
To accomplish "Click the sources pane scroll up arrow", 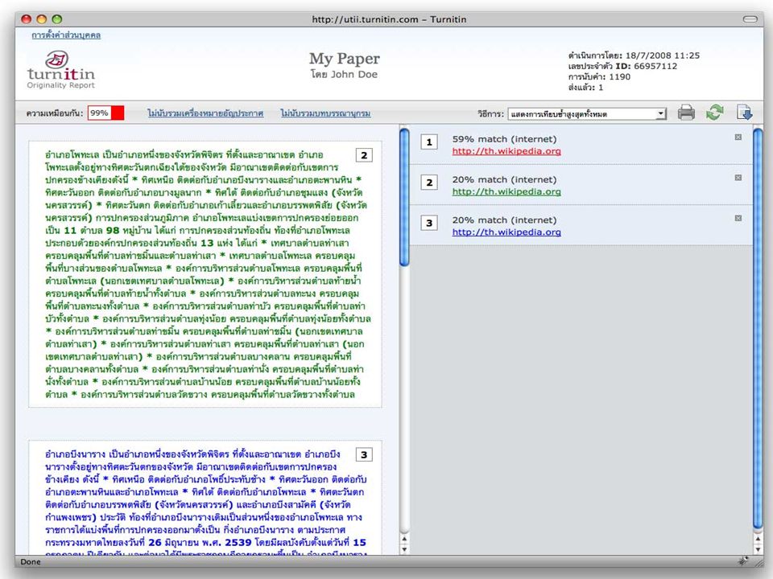I will pos(759,538).
